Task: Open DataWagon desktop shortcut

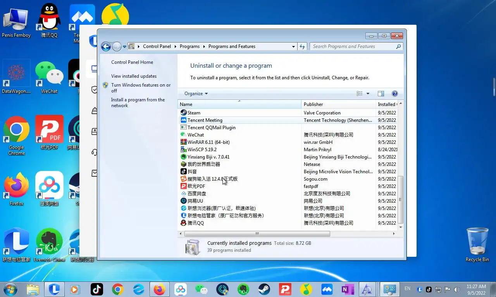Action: (16, 77)
